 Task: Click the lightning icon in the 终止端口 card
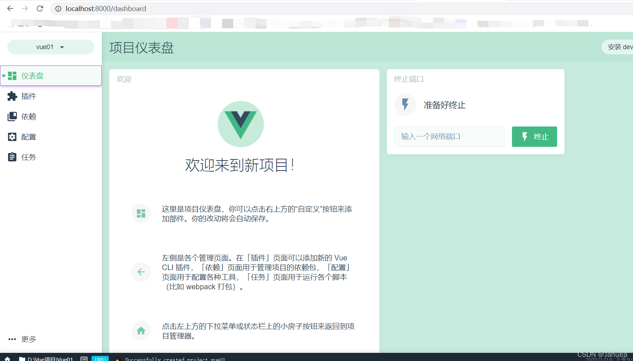click(x=405, y=105)
